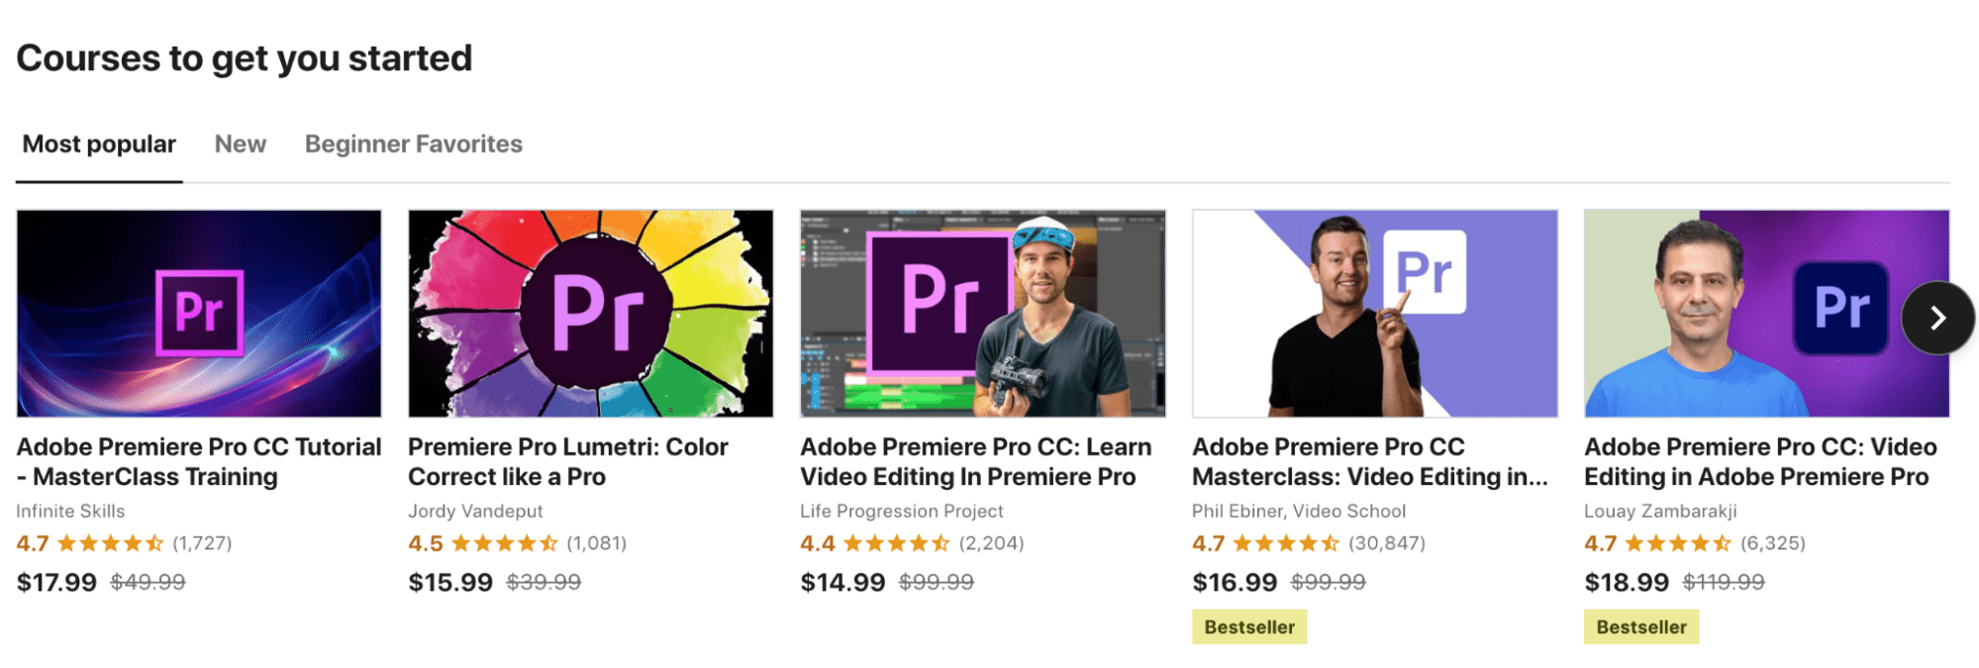
Task: Click the Bestseller badge under $18.99 price
Action: tap(1641, 627)
